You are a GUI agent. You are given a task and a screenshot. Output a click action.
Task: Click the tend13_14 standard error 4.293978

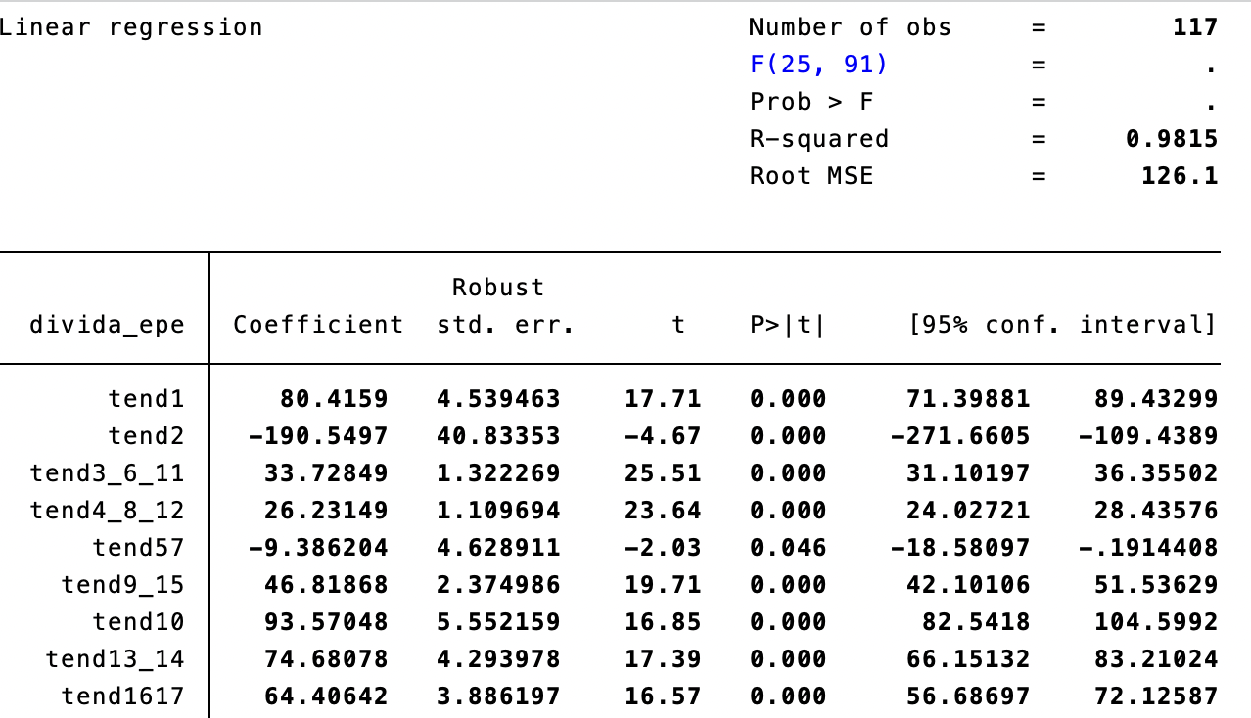tap(498, 659)
